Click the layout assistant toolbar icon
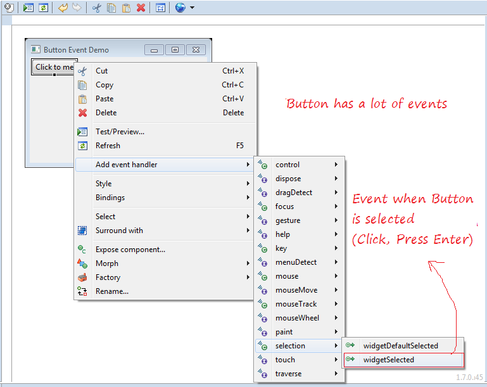 click(160, 8)
